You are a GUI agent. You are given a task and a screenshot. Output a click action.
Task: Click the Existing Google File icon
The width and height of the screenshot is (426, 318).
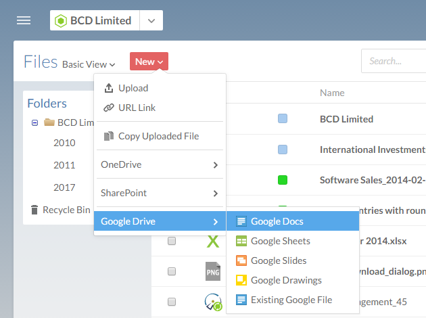point(241,300)
